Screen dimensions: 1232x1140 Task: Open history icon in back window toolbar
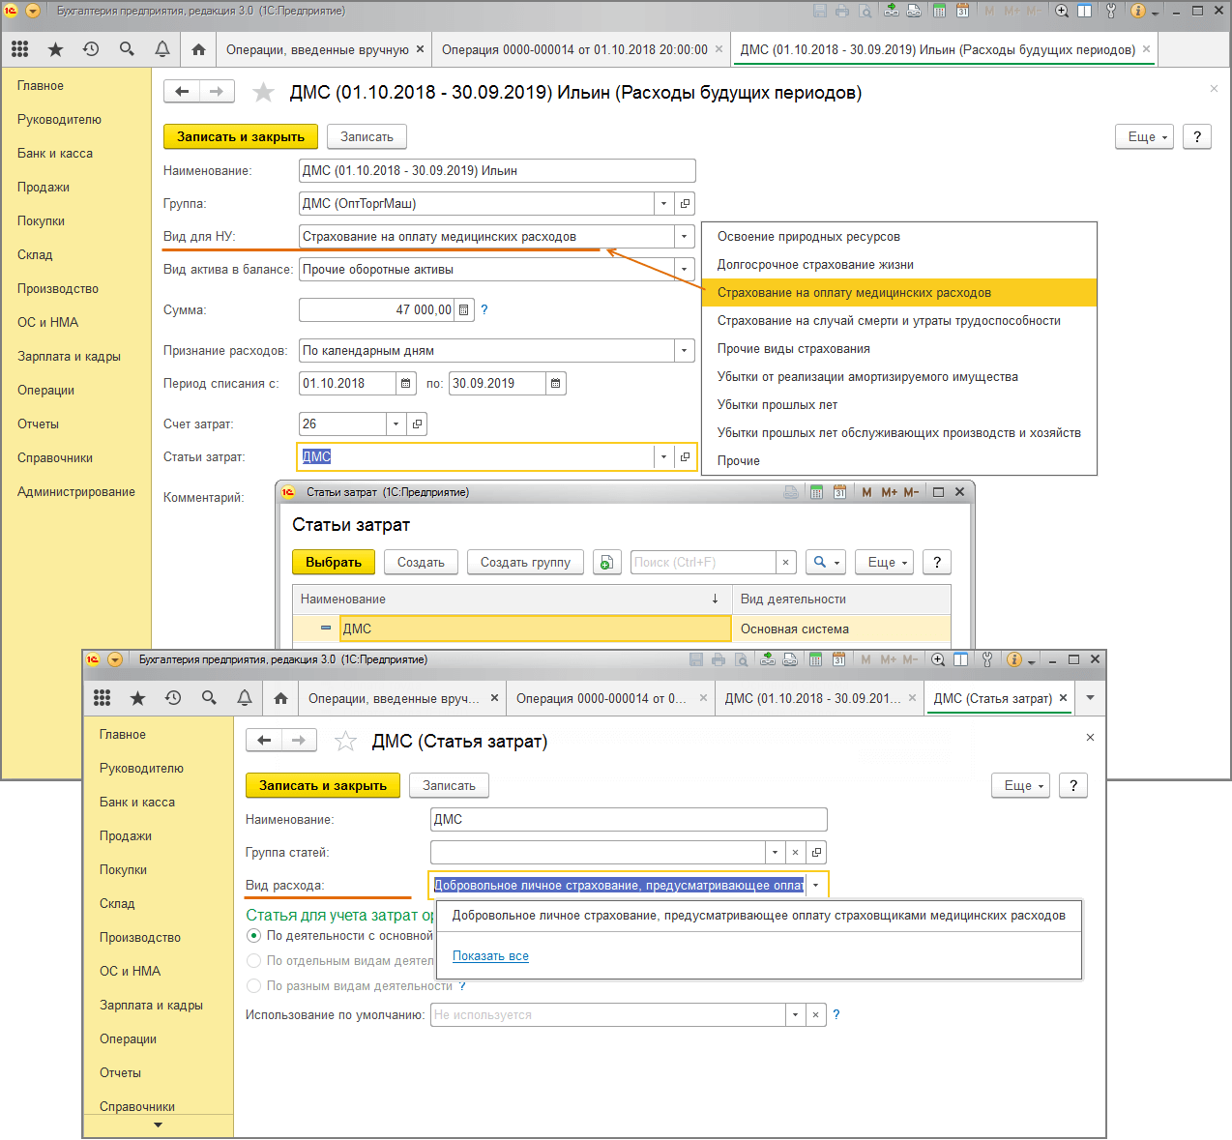click(91, 49)
